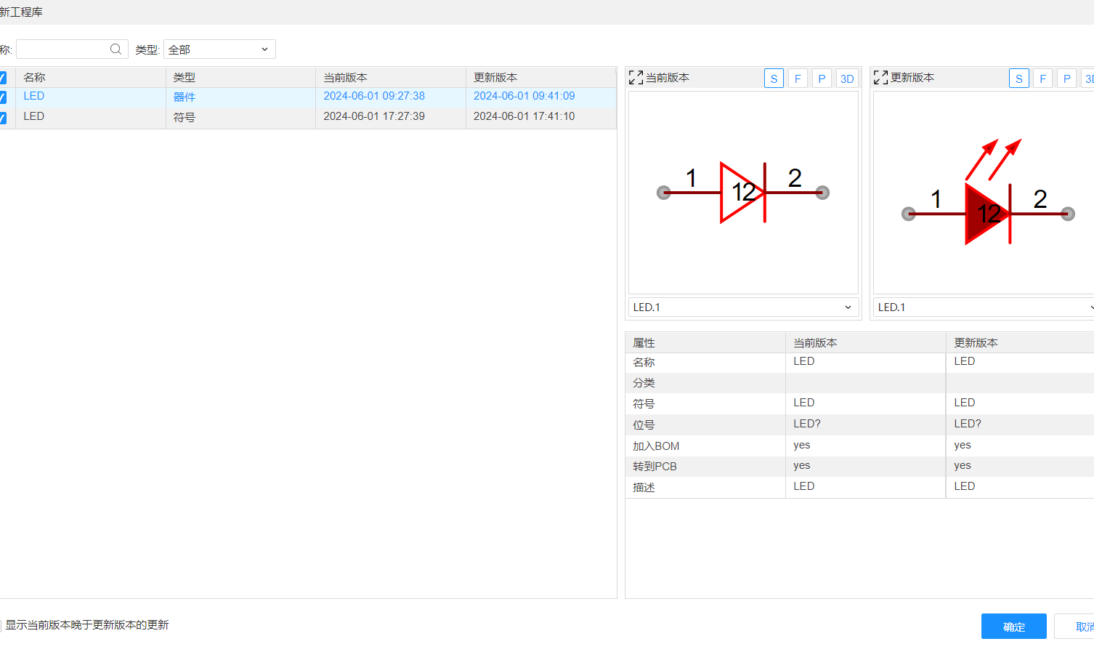This screenshot has width=1094, height=652.
Task: Open the LED.1 dropdown under current version
Action: tap(743, 307)
